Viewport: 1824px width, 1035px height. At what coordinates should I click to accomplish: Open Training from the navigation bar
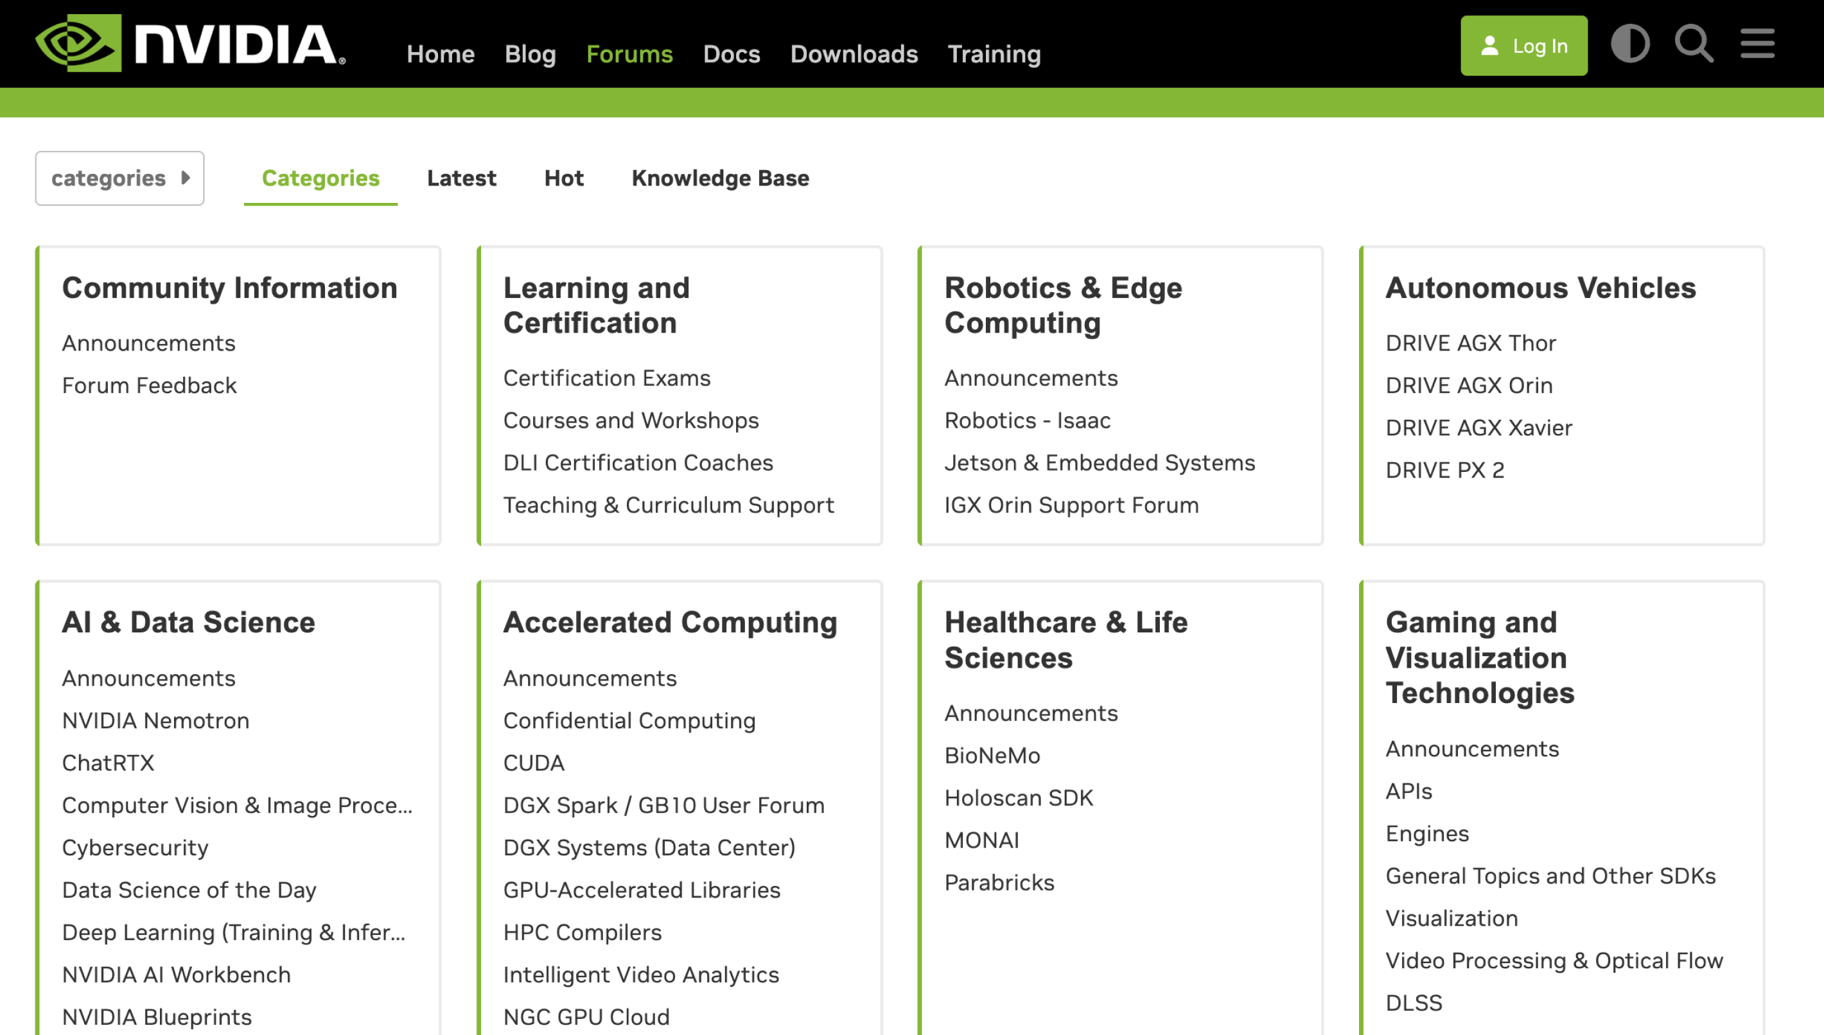click(994, 54)
